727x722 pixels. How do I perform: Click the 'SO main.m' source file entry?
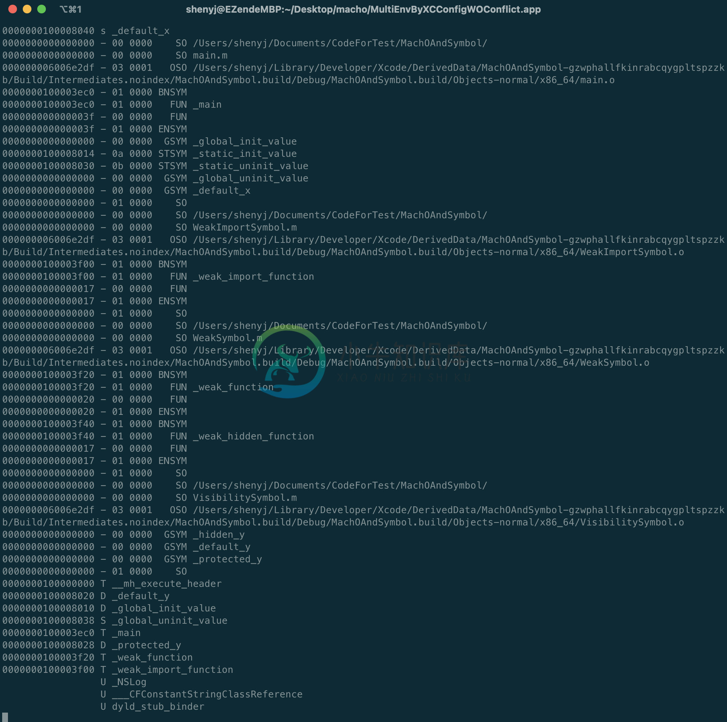pos(201,55)
